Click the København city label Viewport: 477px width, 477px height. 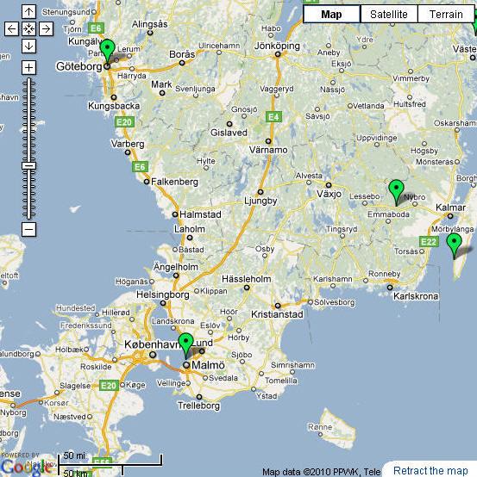(x=152, y=344)
